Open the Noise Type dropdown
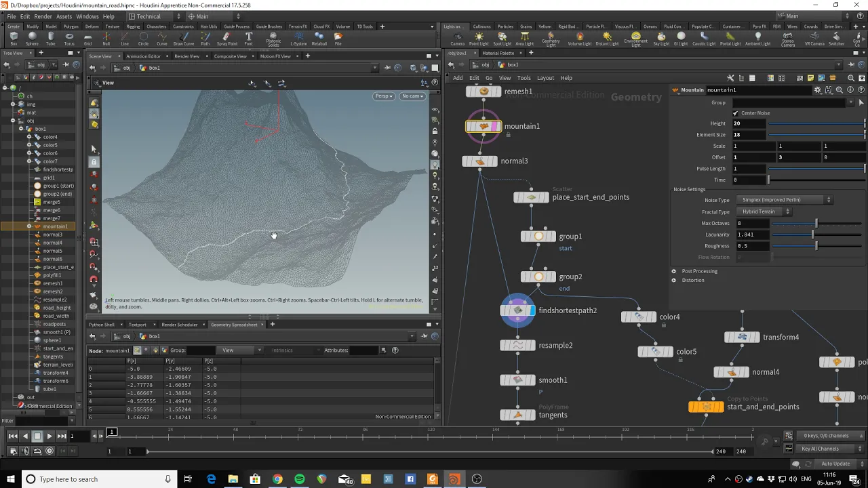This screenshot has width=868, height=488. click(x=786, y=200)
